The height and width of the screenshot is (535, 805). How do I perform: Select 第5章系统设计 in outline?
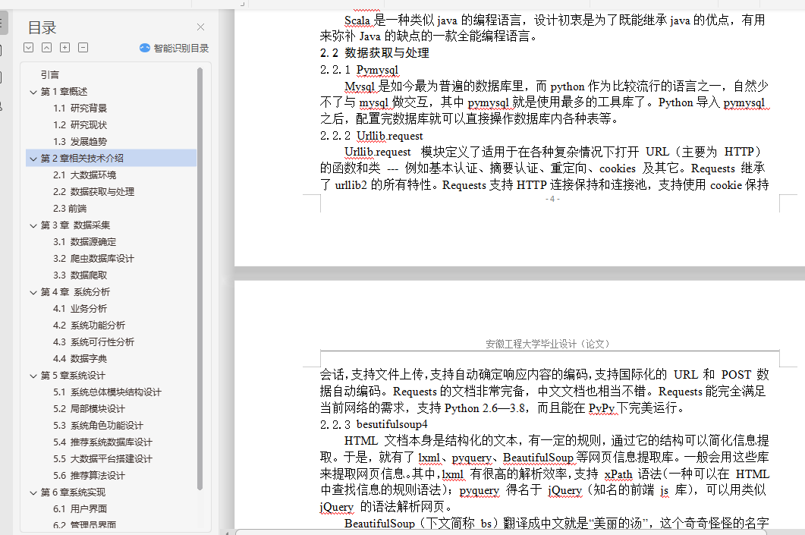coord(73,376)
